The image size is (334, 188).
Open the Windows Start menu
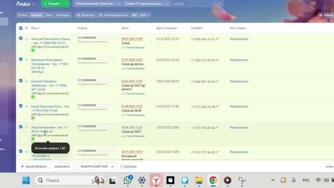(26, 180)
